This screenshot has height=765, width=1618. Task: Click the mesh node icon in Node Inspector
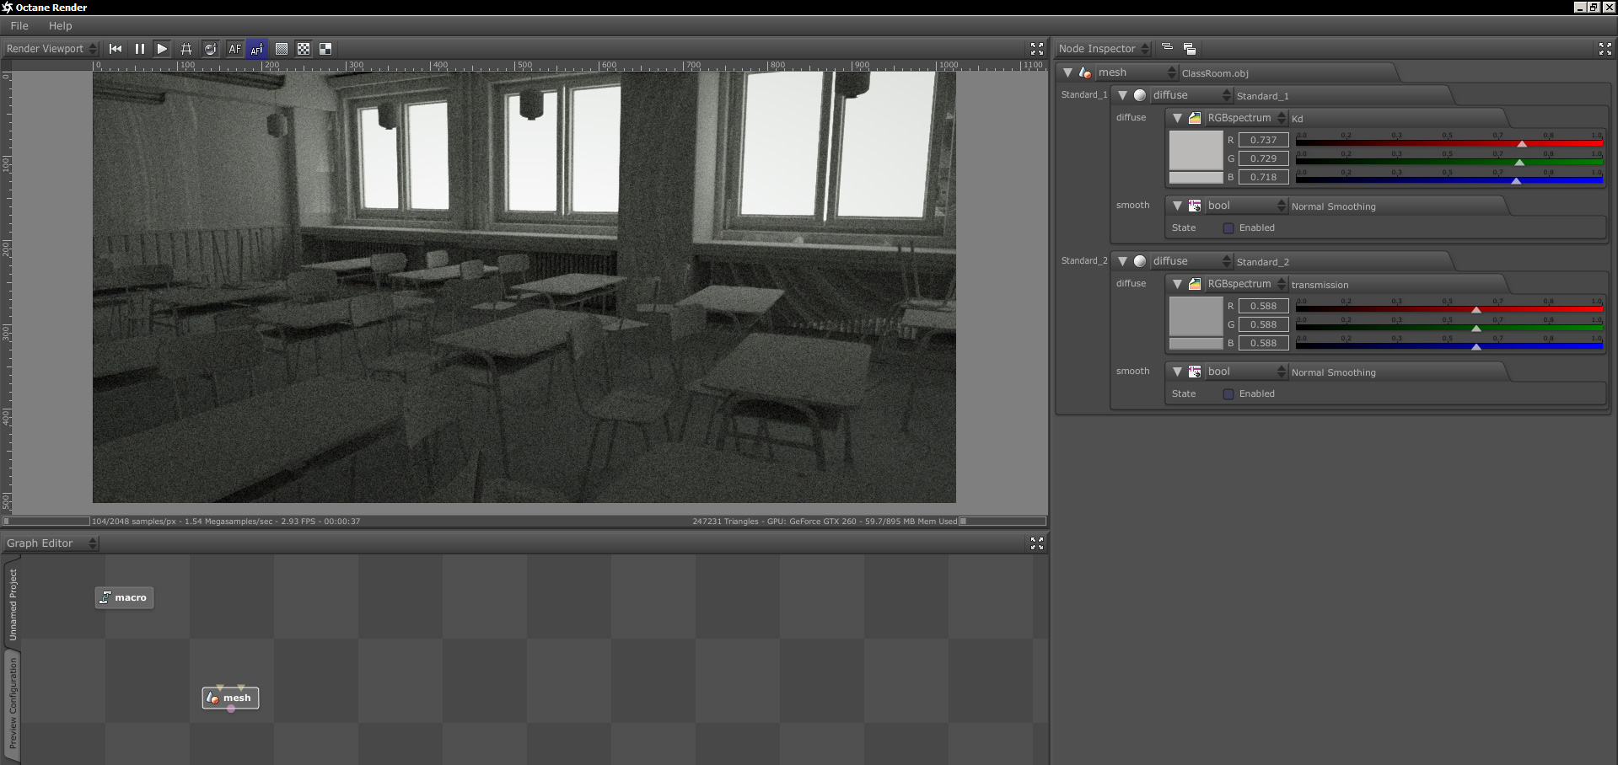[1085, 72]
